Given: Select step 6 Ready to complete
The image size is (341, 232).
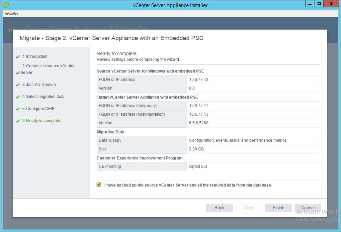Looking at the screenshot, I should [x=41, y=121].
